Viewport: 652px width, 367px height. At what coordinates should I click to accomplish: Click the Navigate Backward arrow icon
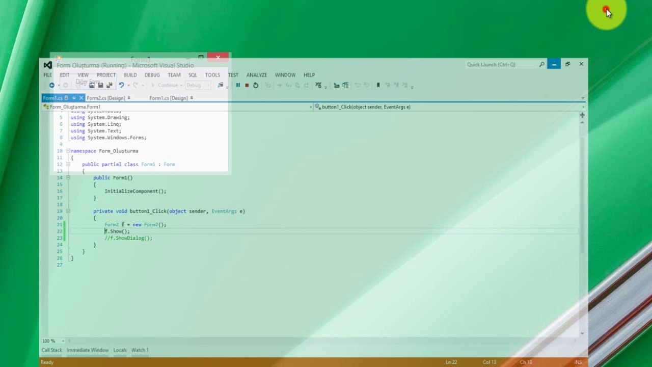point(52,85)
